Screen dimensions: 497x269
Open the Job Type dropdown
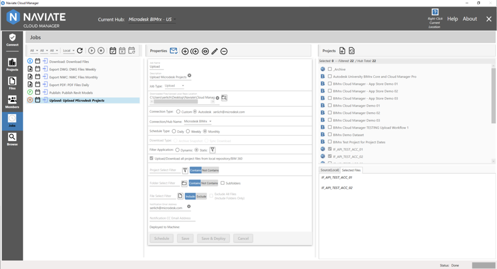pos(174,86)
